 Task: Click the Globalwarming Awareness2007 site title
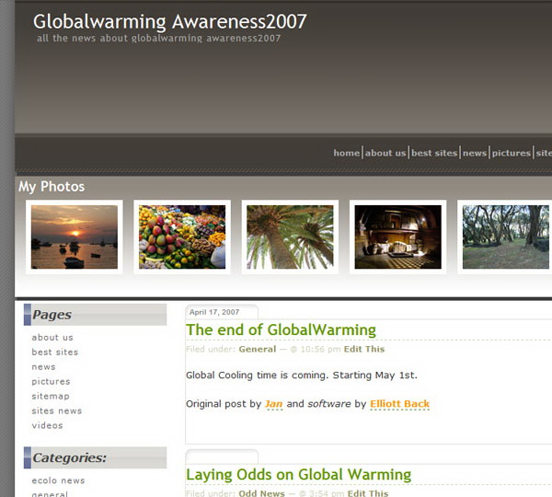(x=170, y=21)
